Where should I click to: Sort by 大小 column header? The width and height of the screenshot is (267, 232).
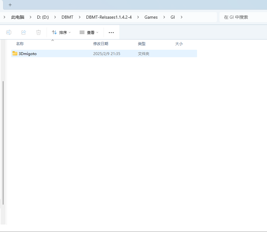179,44
